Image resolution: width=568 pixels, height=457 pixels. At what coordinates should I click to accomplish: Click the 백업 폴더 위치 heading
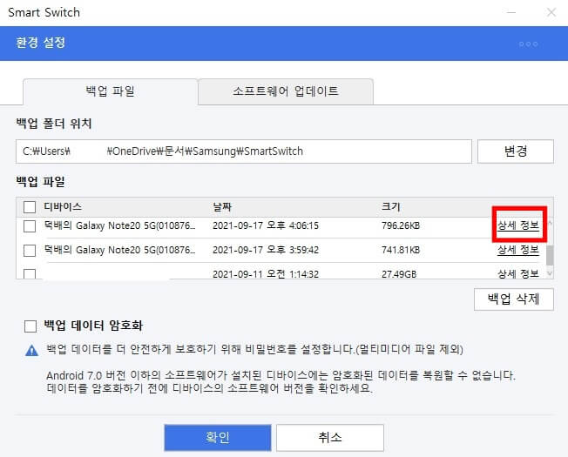(x=54, y=124)
